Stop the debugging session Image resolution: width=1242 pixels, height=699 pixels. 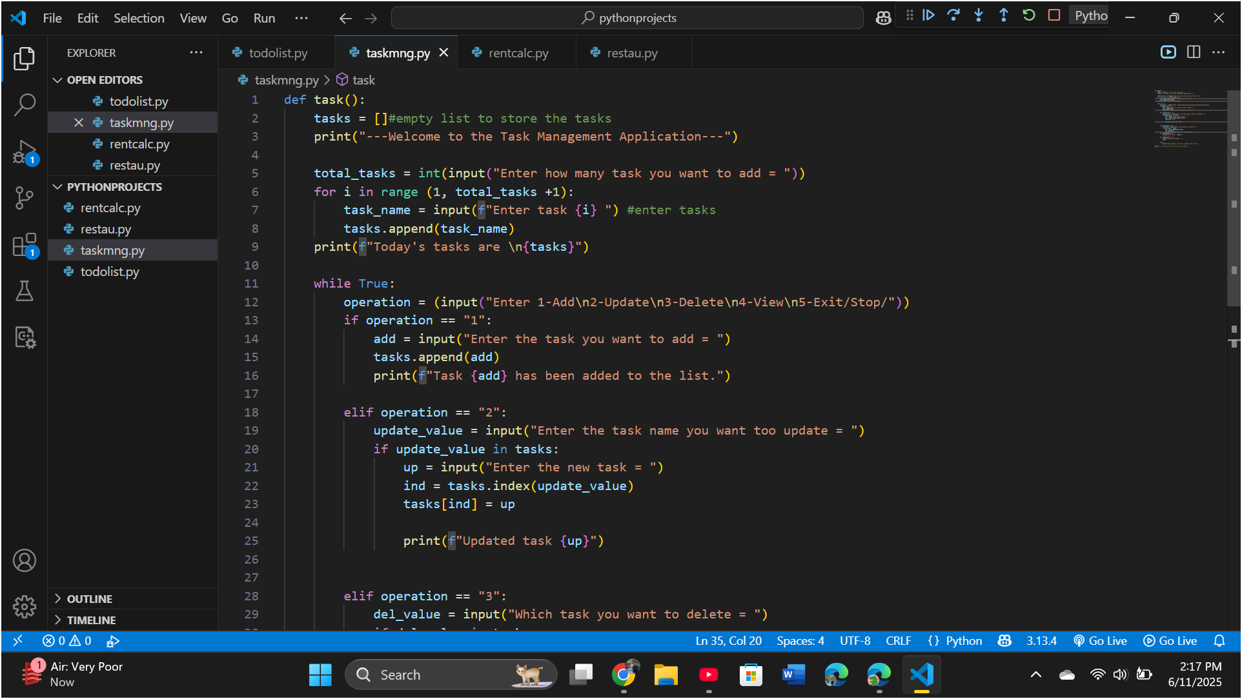click(x=1054, y=15)
